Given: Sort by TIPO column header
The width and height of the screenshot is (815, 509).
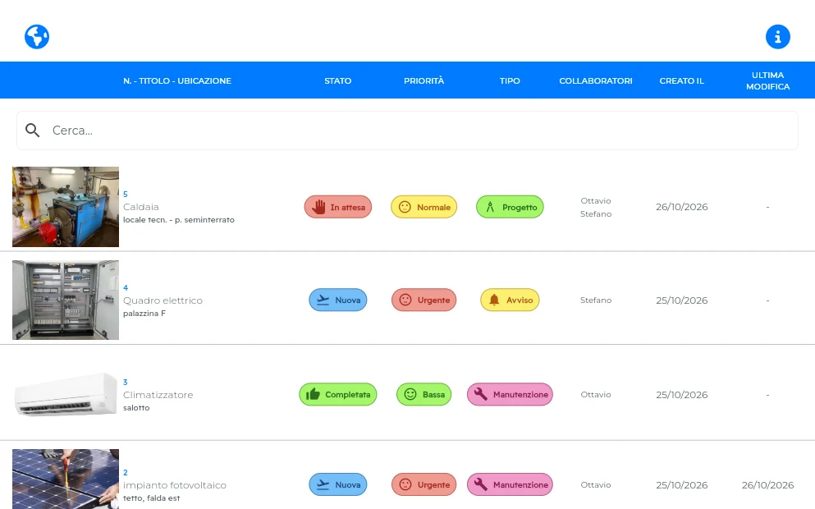Looking at the screenshot, I should coord(510,80).
